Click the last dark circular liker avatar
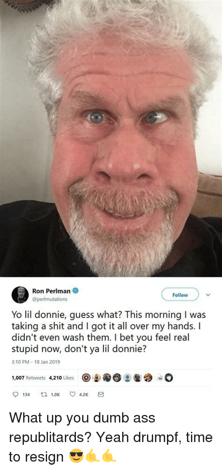 (170, 377)
